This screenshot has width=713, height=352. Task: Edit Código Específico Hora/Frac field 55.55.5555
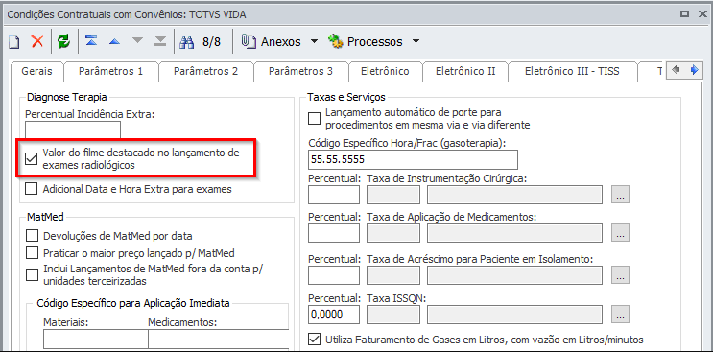click(413, 159)
